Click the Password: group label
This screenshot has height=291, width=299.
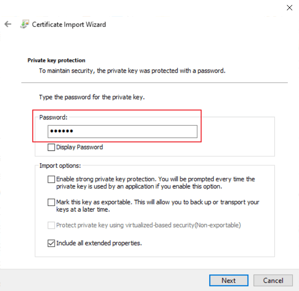point(53,117)
